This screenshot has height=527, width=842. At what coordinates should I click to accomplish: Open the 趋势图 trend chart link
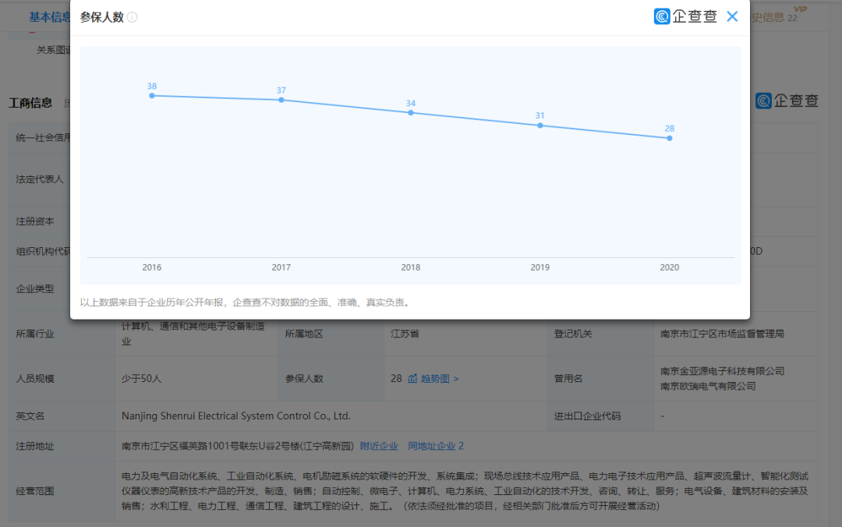pos(439,379)
